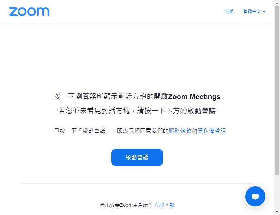280x215 pixels.
Task: Click the bold 開啟Zoom Meetings text
Action: (x=187, y=97)
